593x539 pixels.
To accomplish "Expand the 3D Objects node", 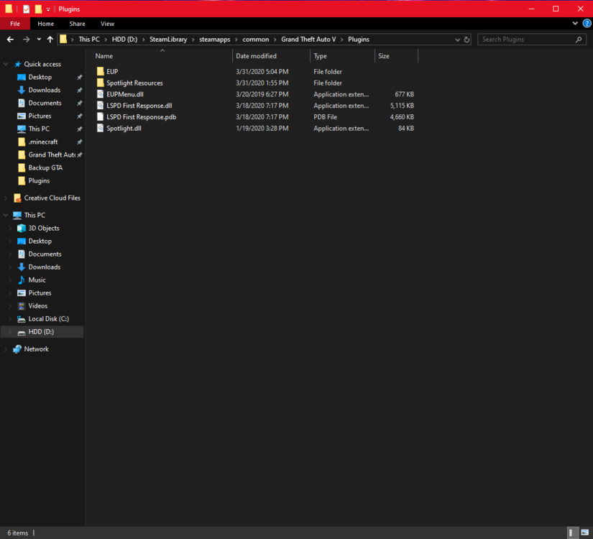I will click(10, 228).
